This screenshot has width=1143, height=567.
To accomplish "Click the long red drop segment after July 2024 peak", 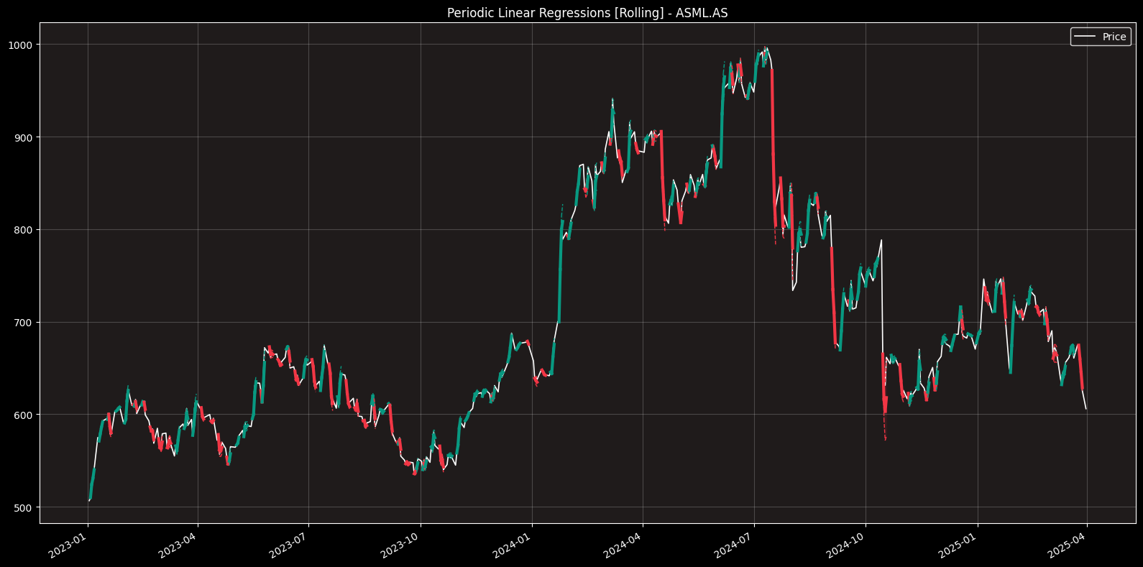I will 774,147.
